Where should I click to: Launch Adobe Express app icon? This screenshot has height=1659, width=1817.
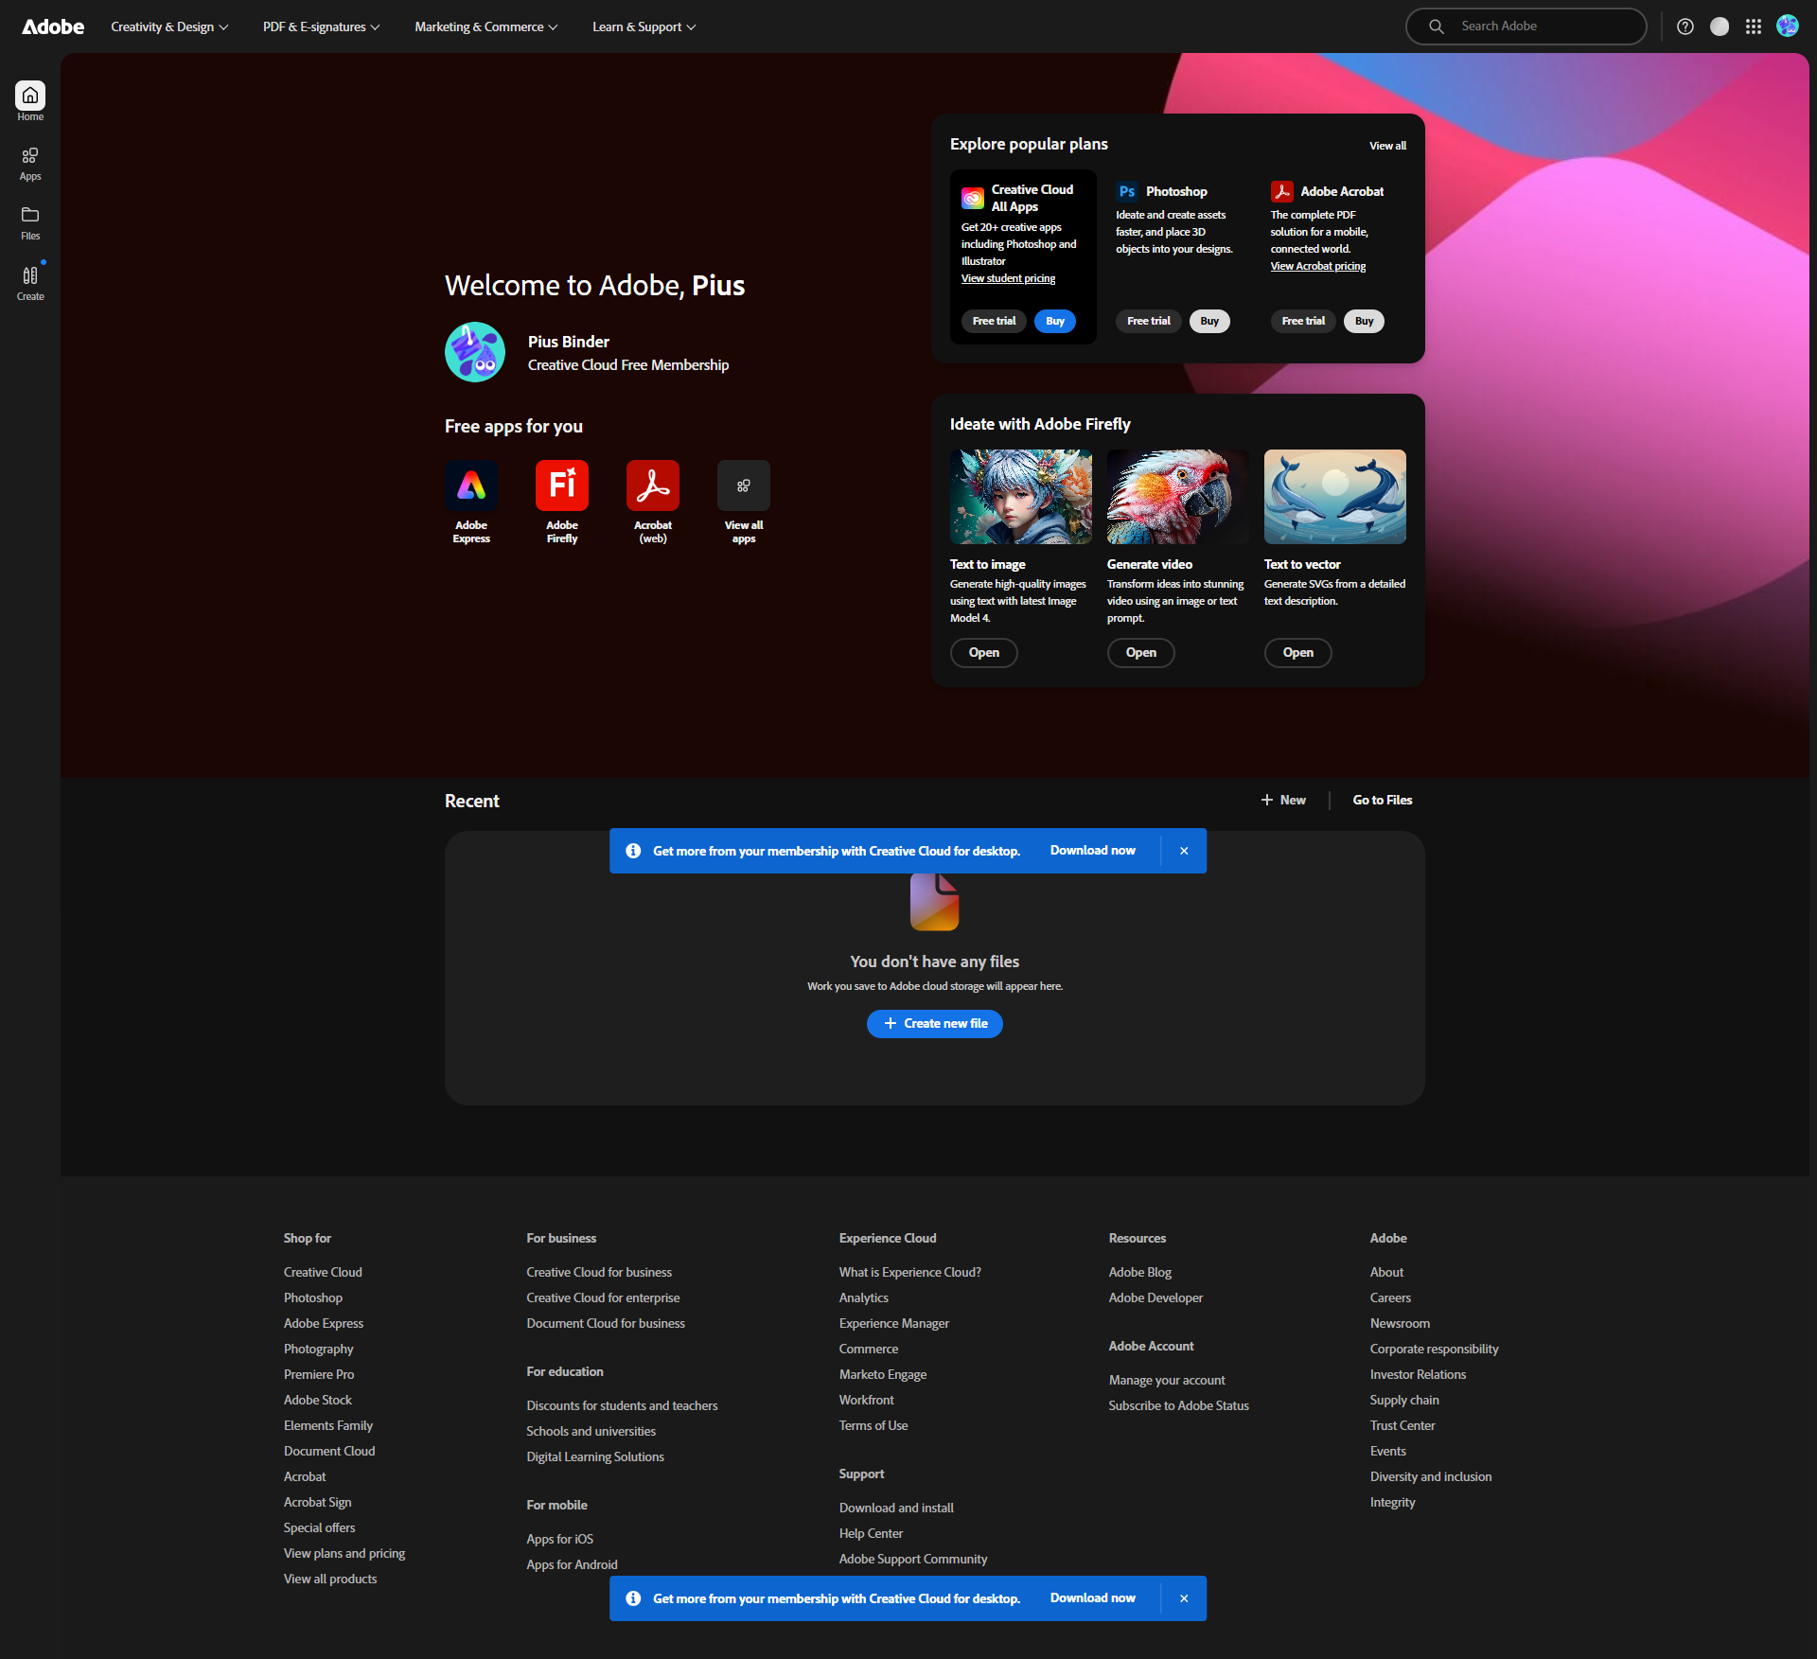point(471,485)
